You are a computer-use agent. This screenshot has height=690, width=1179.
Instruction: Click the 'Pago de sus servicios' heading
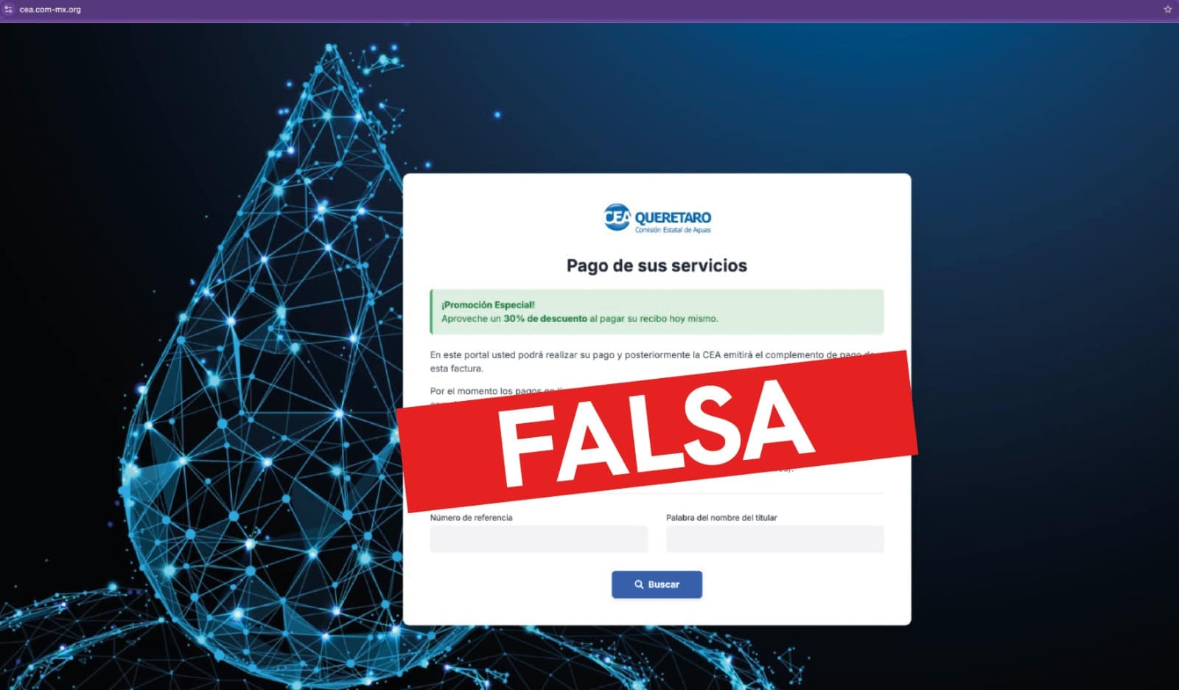click(x=657, y=265)
